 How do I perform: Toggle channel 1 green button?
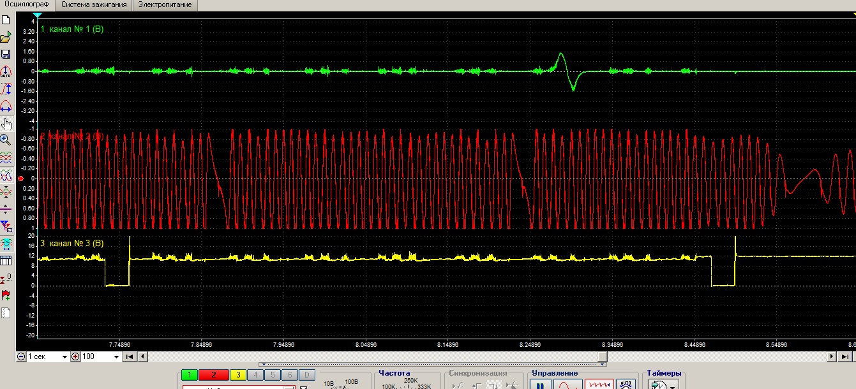(190, 375)
